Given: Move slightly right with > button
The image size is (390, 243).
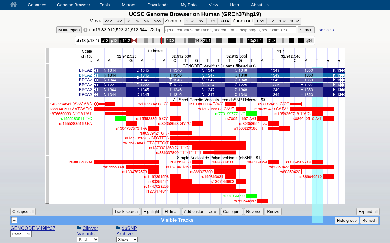Looking at the screenshot, I should click(x=137, y=21).
